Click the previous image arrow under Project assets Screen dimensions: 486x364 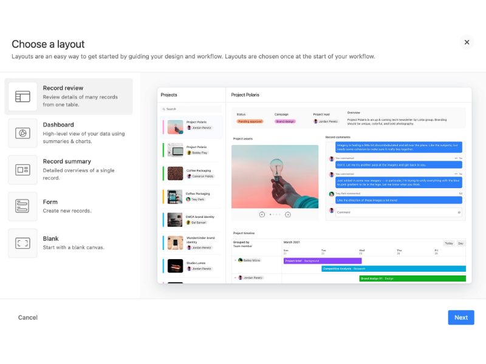(x=262, y=214)
